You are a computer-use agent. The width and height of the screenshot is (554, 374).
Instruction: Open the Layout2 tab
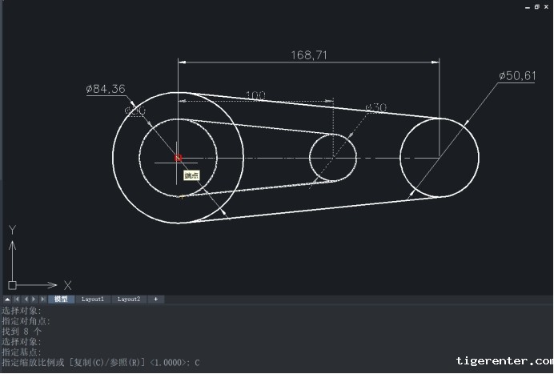click(129, 300)
